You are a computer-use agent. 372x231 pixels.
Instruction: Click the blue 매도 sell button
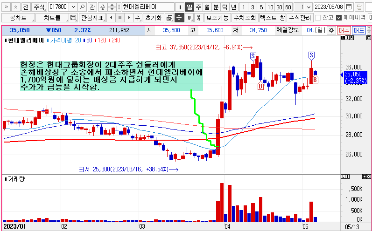(x=359, y=30)
